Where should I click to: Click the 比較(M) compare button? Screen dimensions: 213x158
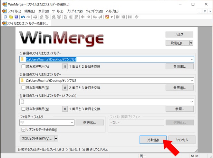click(x=153, y=140)
